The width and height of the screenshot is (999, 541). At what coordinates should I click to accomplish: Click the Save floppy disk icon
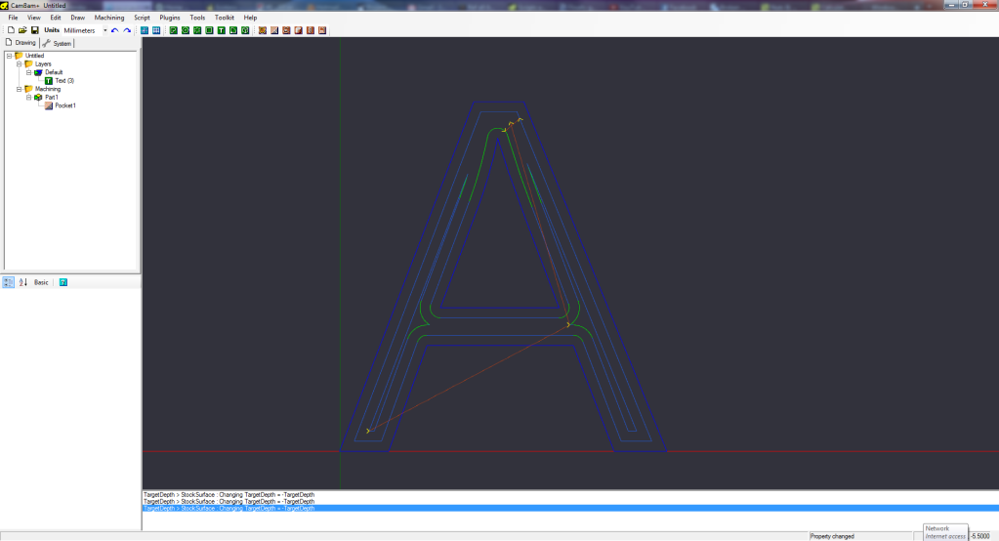tap(35, 30)
